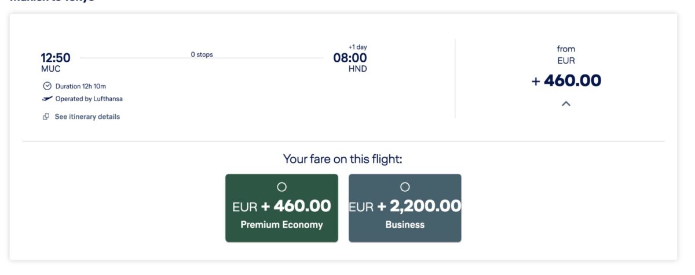The image size is (695, 275).
Task: Click the clock icon beside Duration 12h 10m
Action: pos(47,86)
